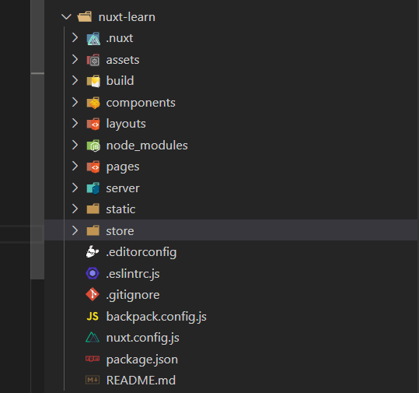The height and width of the screenshot is (393, 419).
Task: Open the .editorconfig file
Action: pos(141,252)
